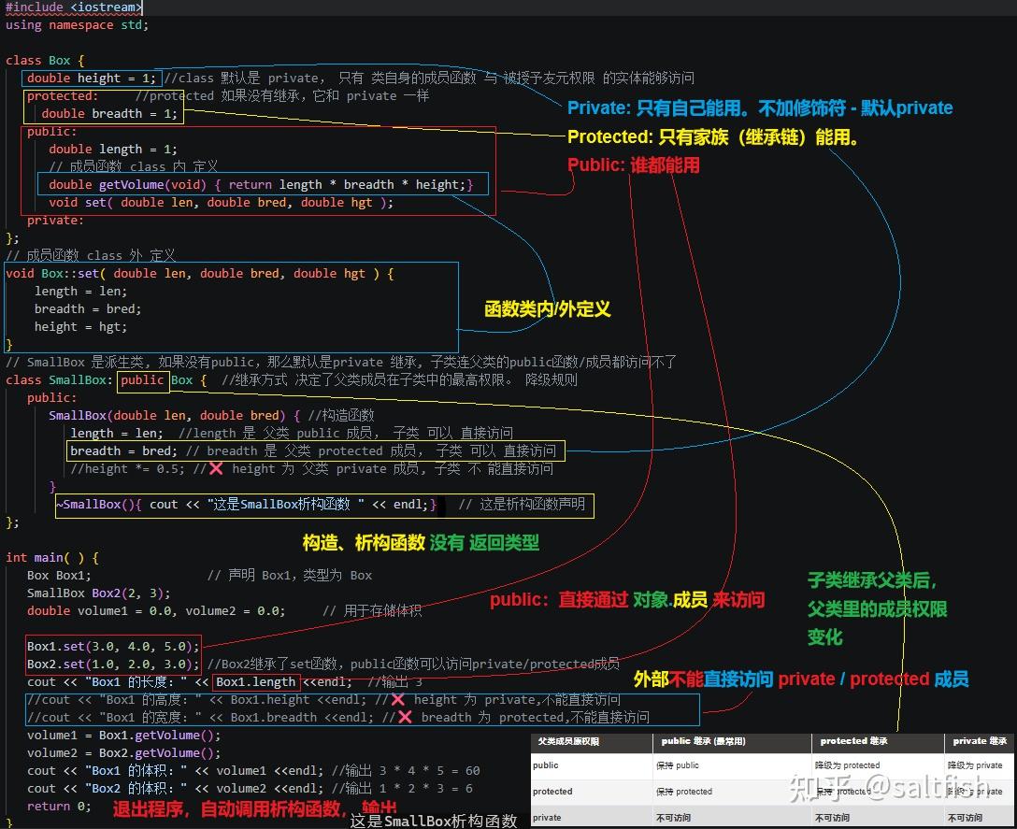Click the comment "// 这是析构函数声明"
Image resolution: width=1017 pixels, height=829 pixels.
(x=522, y=505)
